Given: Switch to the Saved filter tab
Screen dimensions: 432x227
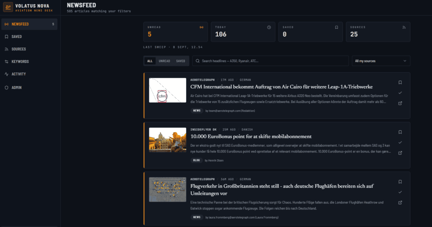Looking at the screenshot, I should click(181, 61).
